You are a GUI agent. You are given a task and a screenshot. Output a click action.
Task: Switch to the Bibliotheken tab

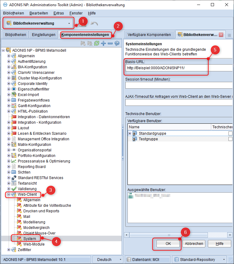point(15,35)
